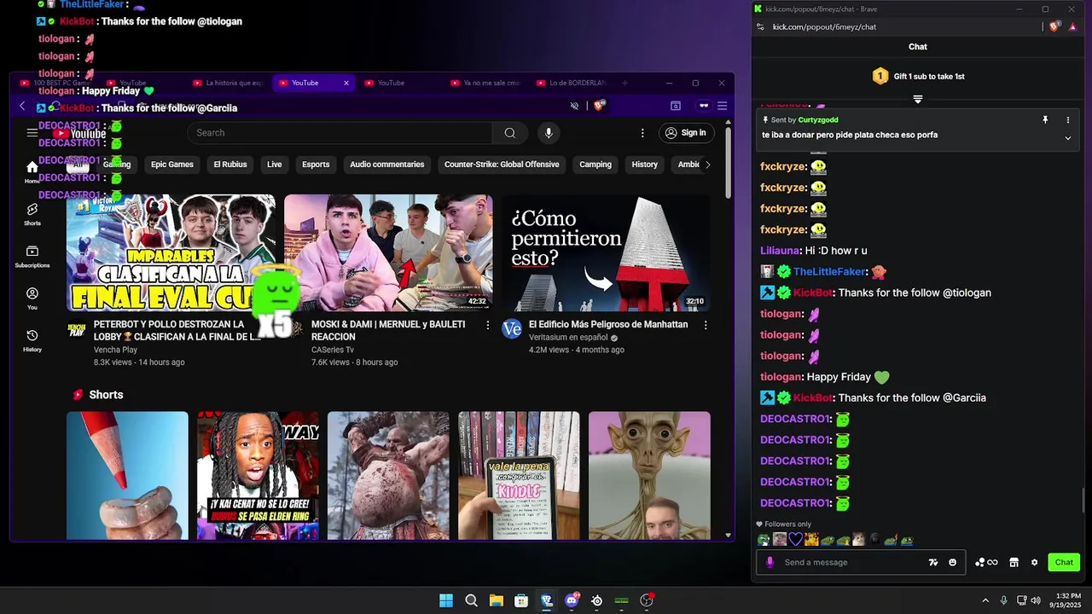Select the History category chip
1092x614 pixels.
tap(644, 165)
